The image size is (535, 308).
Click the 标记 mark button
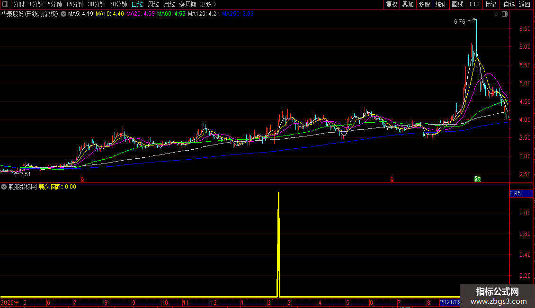[x=490, y=4]
